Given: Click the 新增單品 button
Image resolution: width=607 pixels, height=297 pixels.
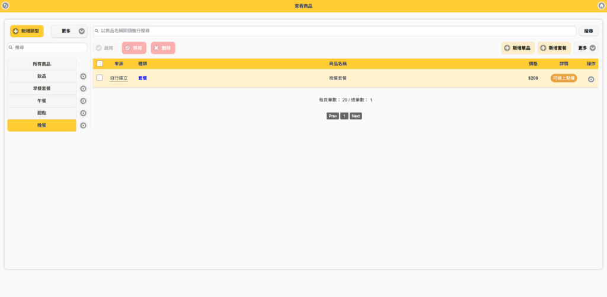Looking at the screenshot, I should point(518,48).
